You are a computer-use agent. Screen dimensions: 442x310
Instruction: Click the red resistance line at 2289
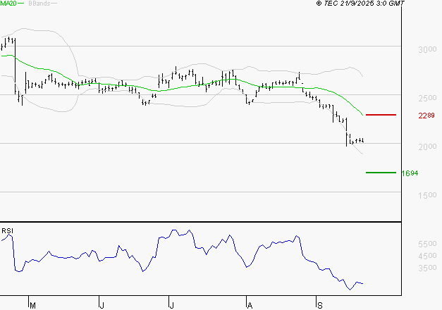click(381, 115)
